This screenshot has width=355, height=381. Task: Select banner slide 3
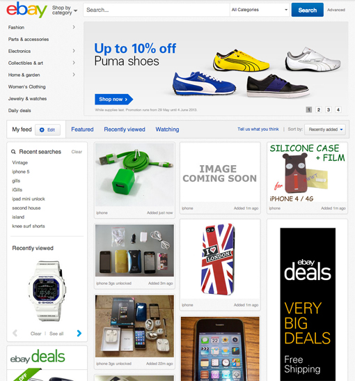(329, 109)
